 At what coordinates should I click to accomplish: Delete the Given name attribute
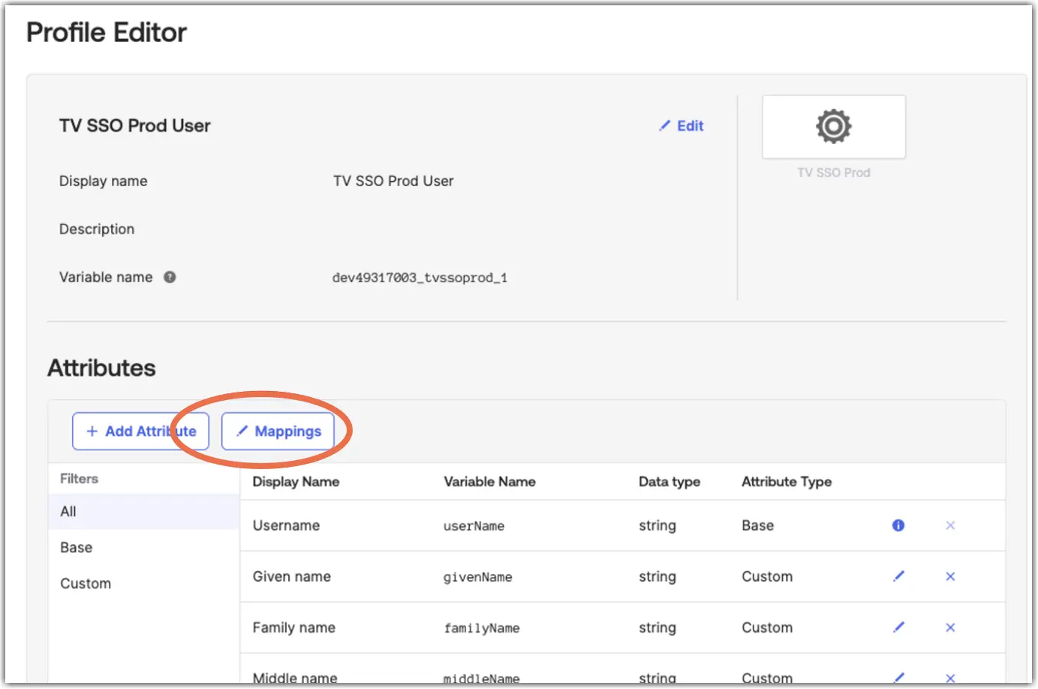[x=950, y=576]
